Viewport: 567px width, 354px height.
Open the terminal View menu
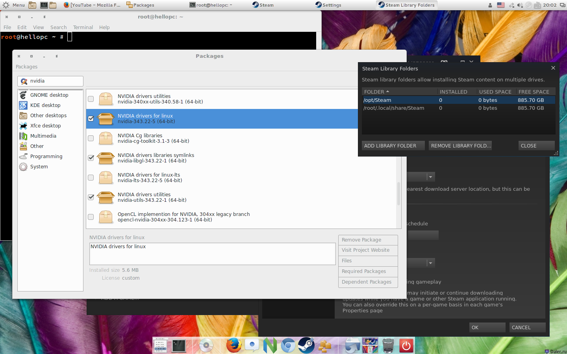[x=39, y=27]
